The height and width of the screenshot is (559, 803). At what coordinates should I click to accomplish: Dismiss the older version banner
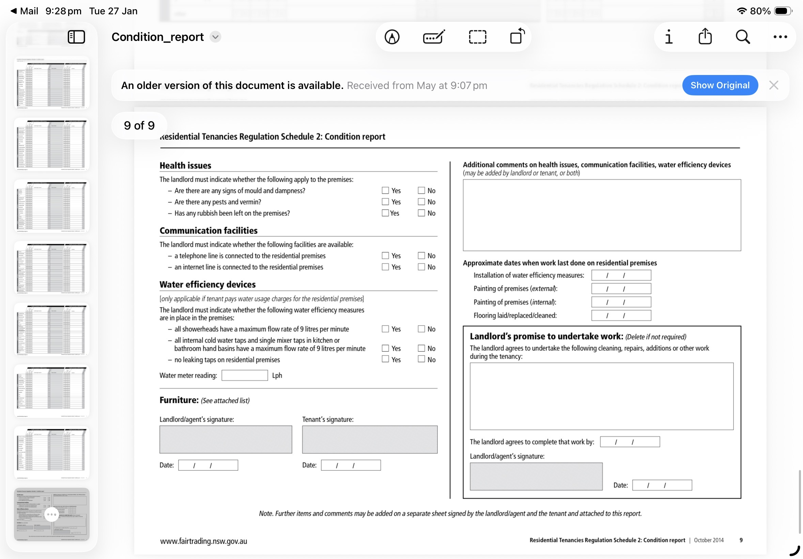click(773, 85)
